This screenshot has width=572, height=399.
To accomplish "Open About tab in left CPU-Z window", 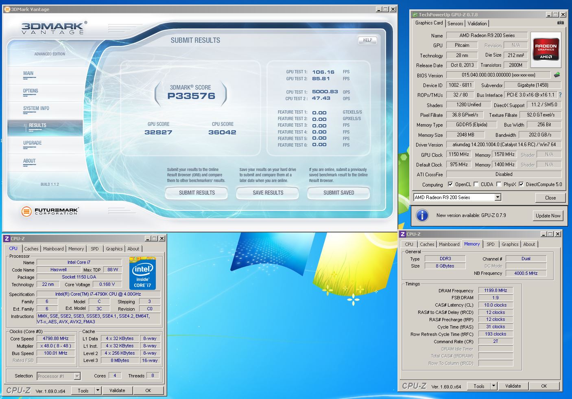I will click(133, 249).
